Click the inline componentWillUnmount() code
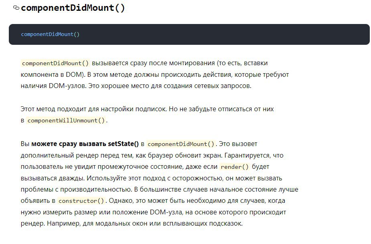The image size is (371, 244). (66, 120)
